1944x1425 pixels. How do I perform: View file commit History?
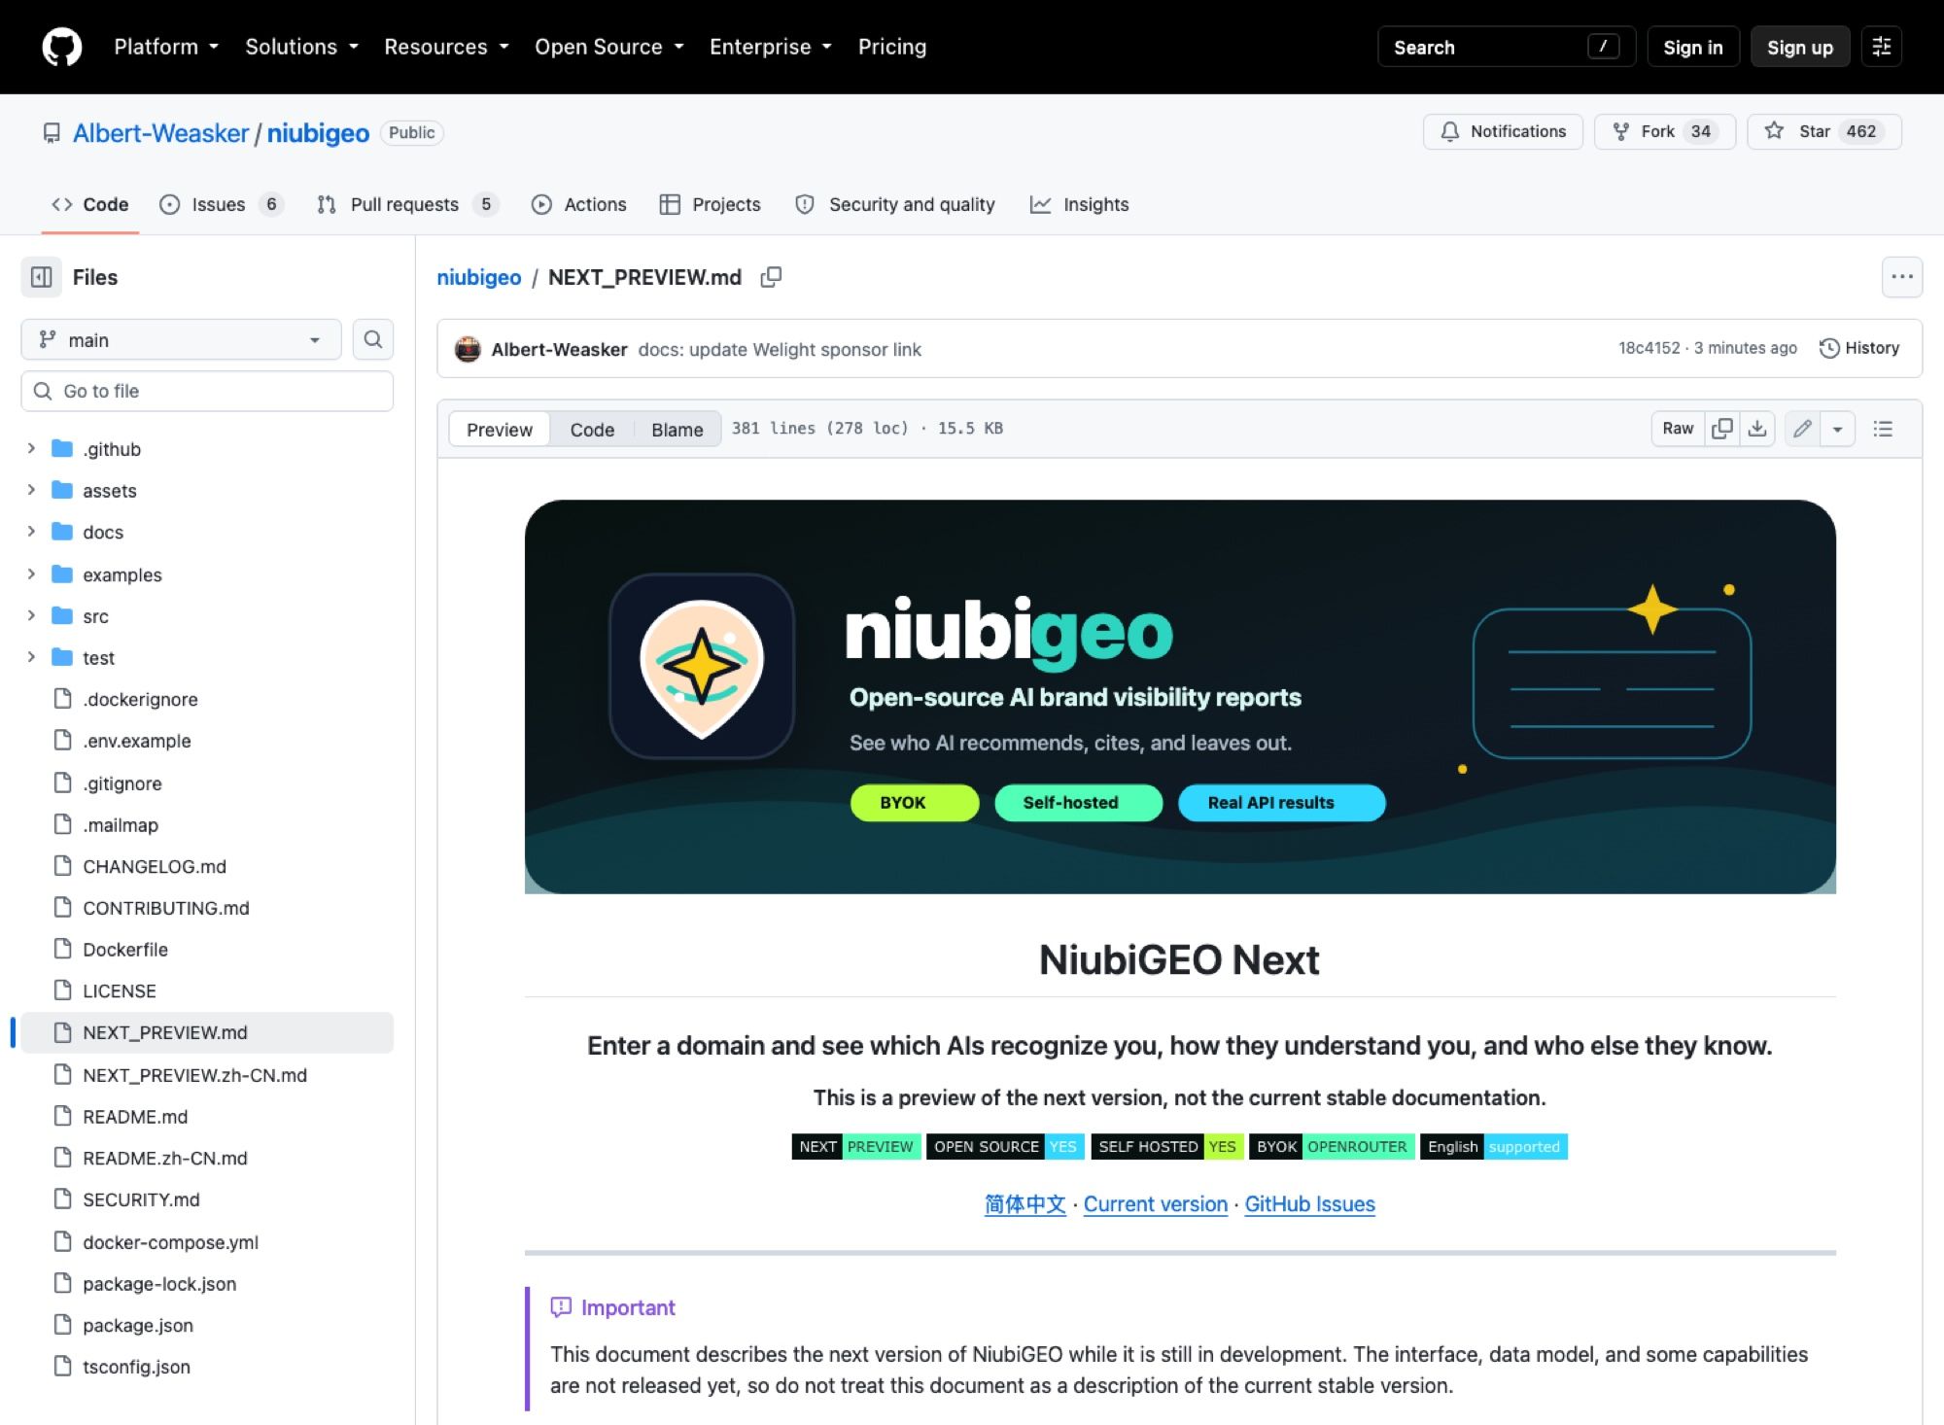(1859, 348)
